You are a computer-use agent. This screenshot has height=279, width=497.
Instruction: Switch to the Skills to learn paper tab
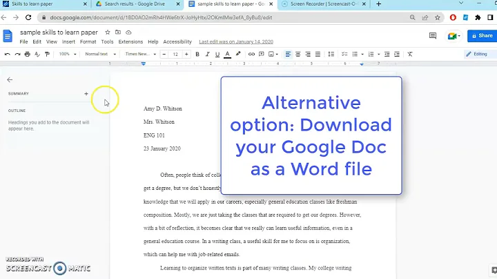(x=45, y=4)
